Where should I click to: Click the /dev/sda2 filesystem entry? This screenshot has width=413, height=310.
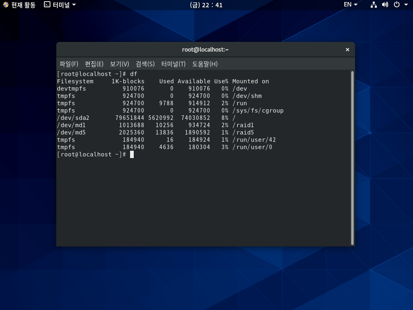click(73, 118)
